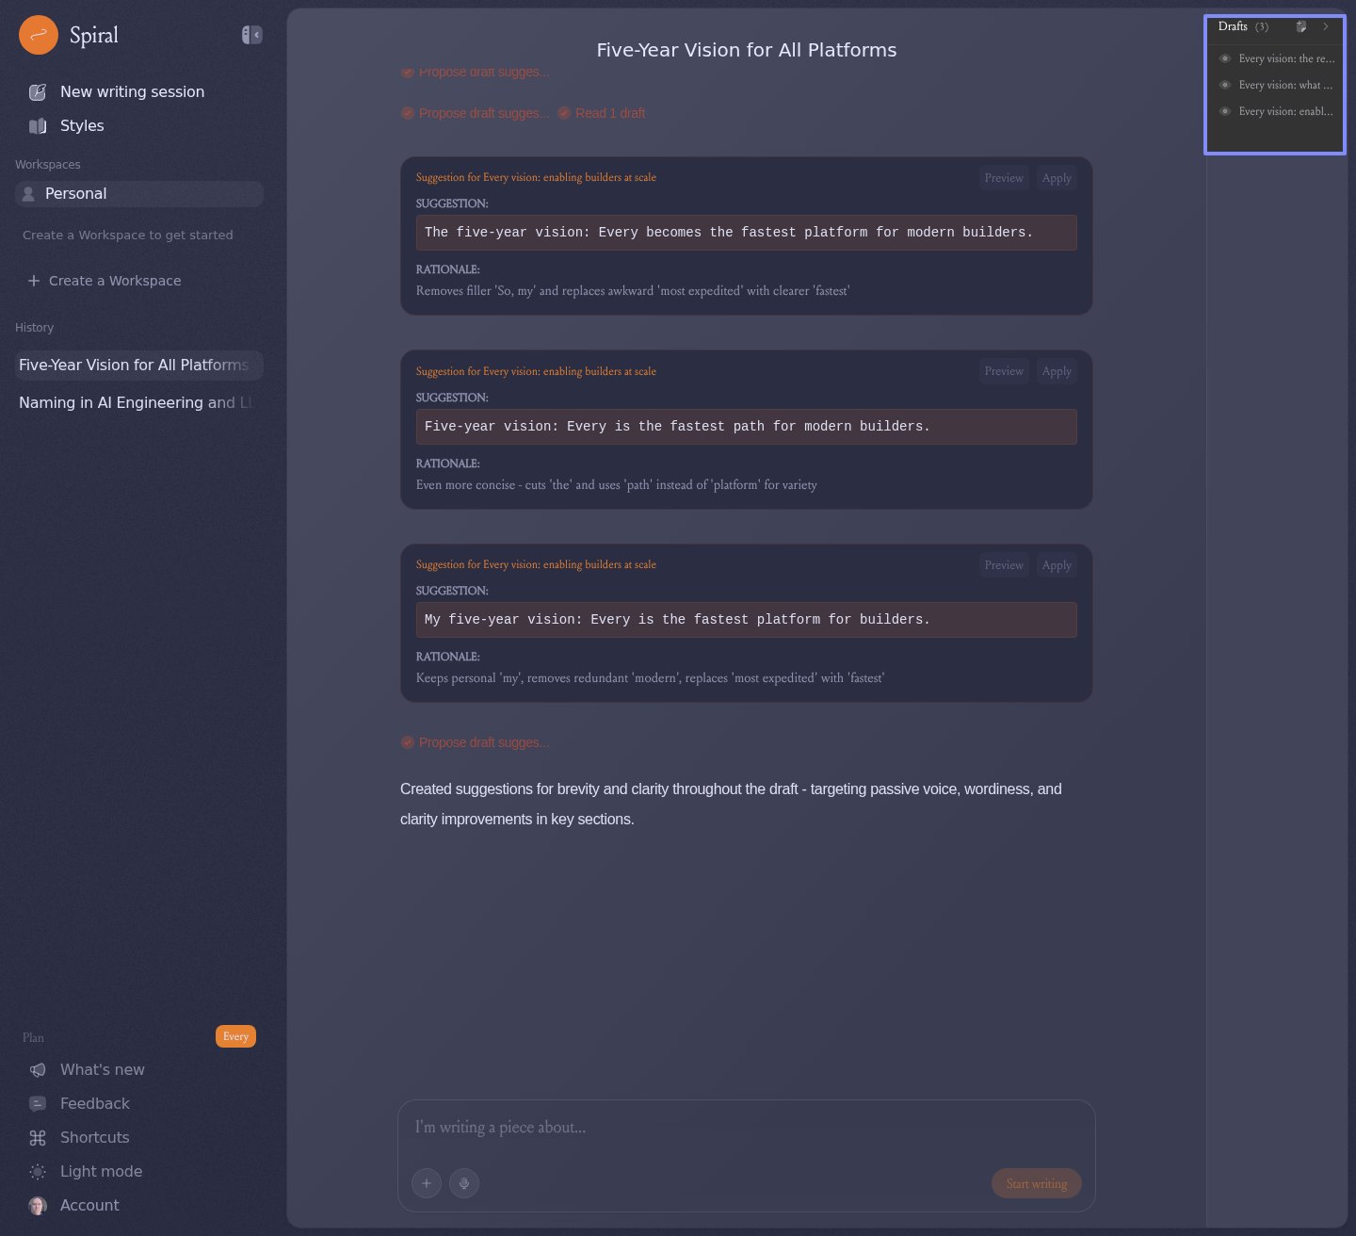Click the Spiral orange logo icon
The height and width of the screenshot is (1236, 1356).
click(39, 35)
